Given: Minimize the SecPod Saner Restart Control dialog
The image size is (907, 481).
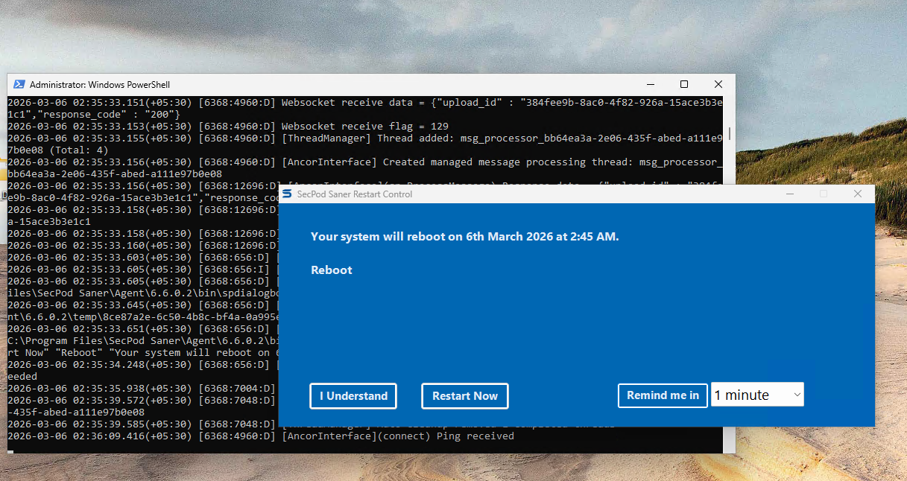Looking at the screenshot, I should 789,194.
